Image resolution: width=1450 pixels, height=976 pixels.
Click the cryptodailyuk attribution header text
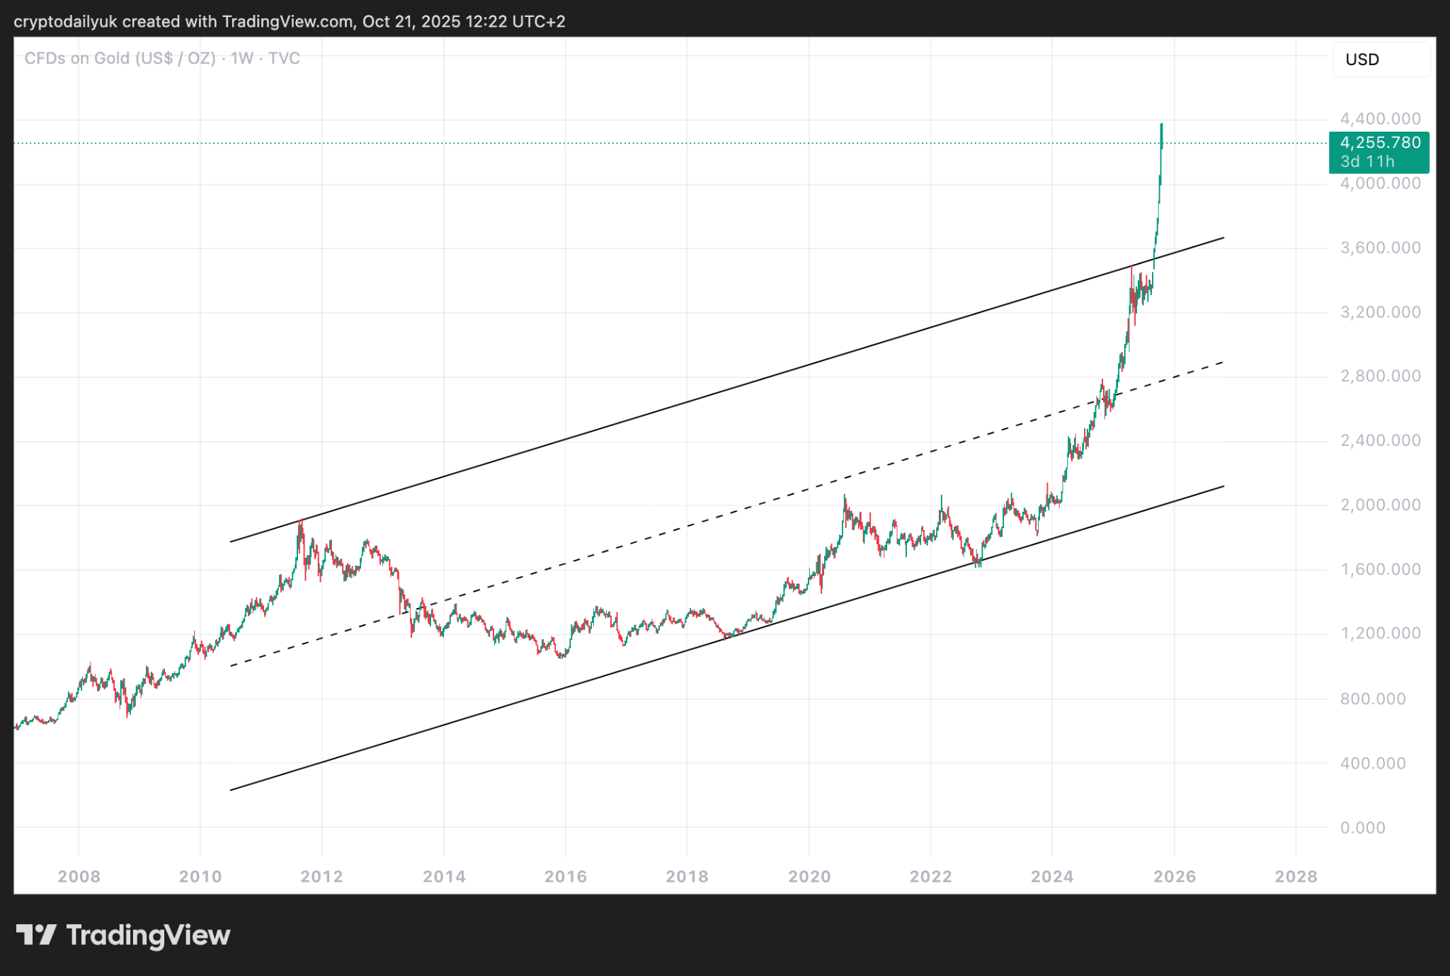[289, 21]
